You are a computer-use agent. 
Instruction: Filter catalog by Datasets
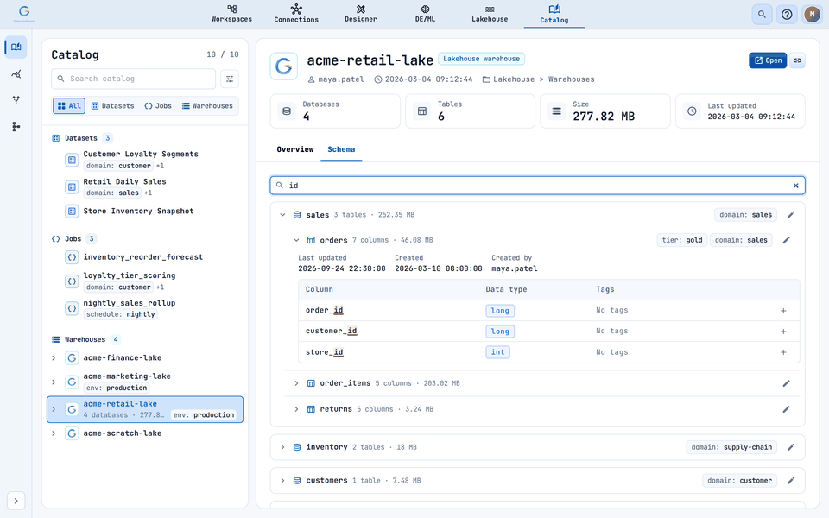pos(112,105)
